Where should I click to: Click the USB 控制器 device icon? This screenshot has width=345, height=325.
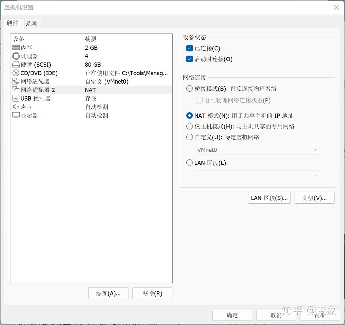click(x=15, y=98)
